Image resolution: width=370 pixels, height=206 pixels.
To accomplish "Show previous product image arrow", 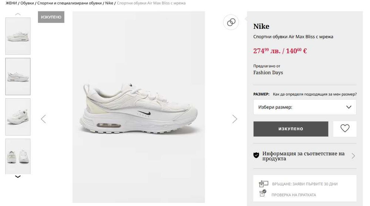I will click(x=43, y=119).
